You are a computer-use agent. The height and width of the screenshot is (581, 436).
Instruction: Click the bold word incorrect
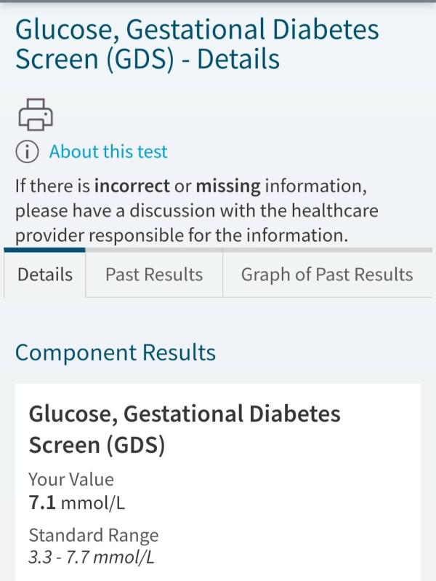point(132,186)
